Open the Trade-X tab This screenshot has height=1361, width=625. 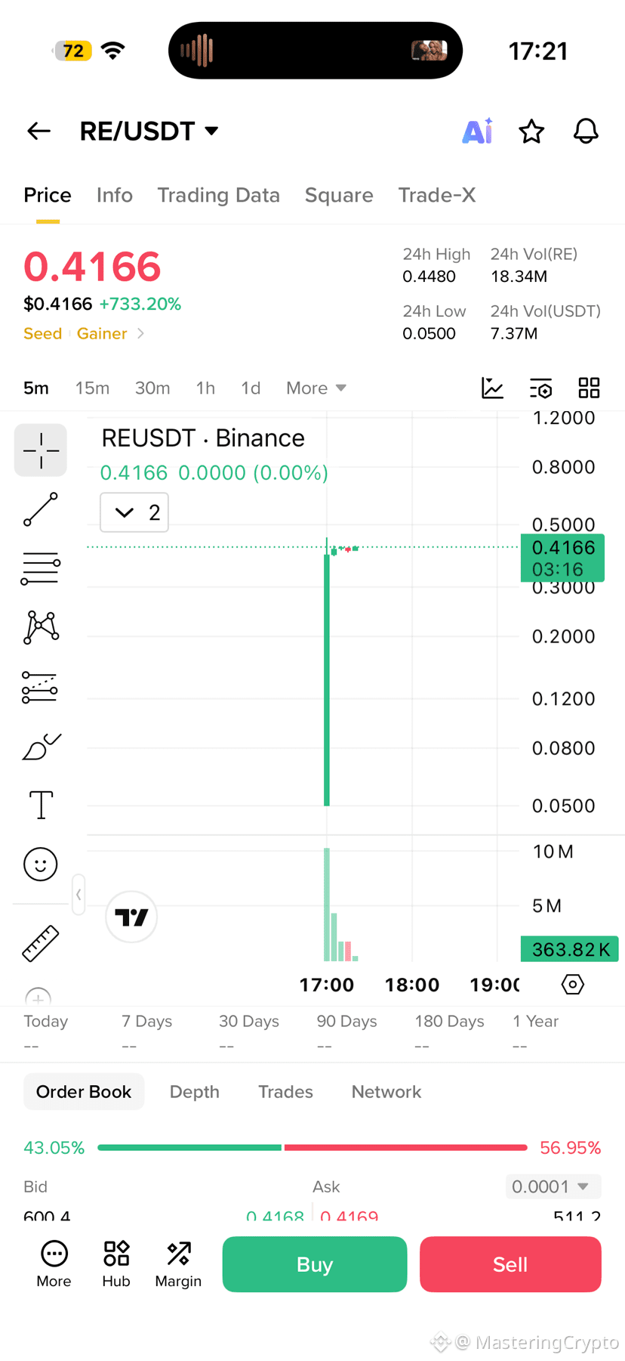coord(436,195)
